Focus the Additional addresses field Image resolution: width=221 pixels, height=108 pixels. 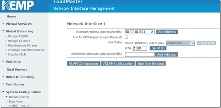(x=140, y=54)
